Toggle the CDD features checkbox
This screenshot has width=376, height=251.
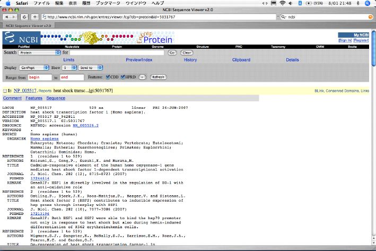click(x=109, y=77)
